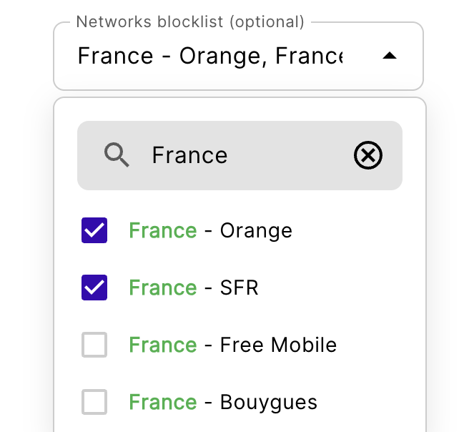The image size is (469, 432).
Task: Click the white checkmark inside the SFR checkbox
Action: (x=94, y=288)
